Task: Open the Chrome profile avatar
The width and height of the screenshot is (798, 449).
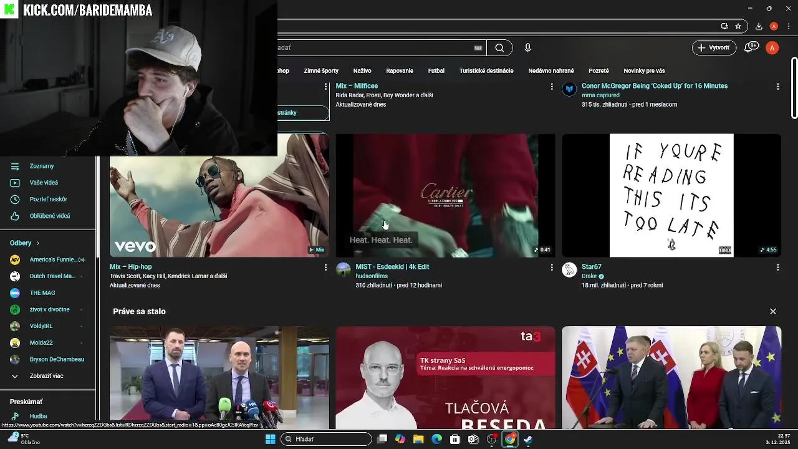Action: pos(774,26)
